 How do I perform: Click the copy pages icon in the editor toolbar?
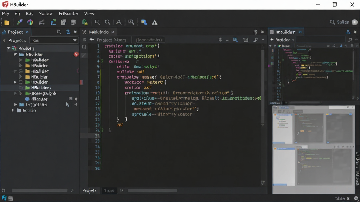[x=245, y=40]
